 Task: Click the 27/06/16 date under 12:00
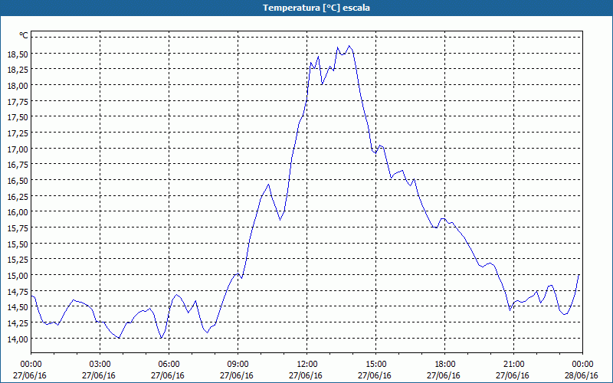(306, 375)
